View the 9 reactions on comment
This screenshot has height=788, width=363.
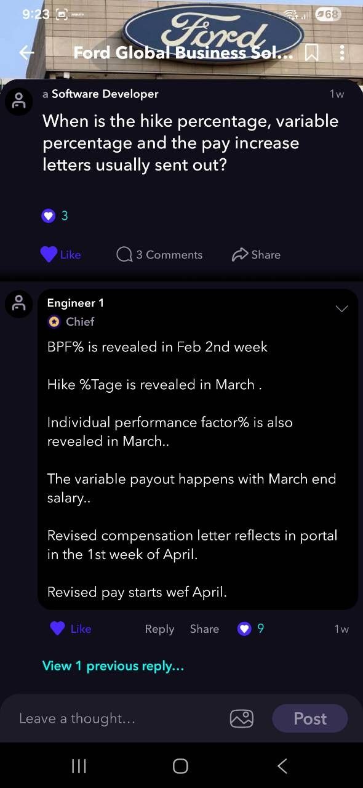tap(251, 629)
